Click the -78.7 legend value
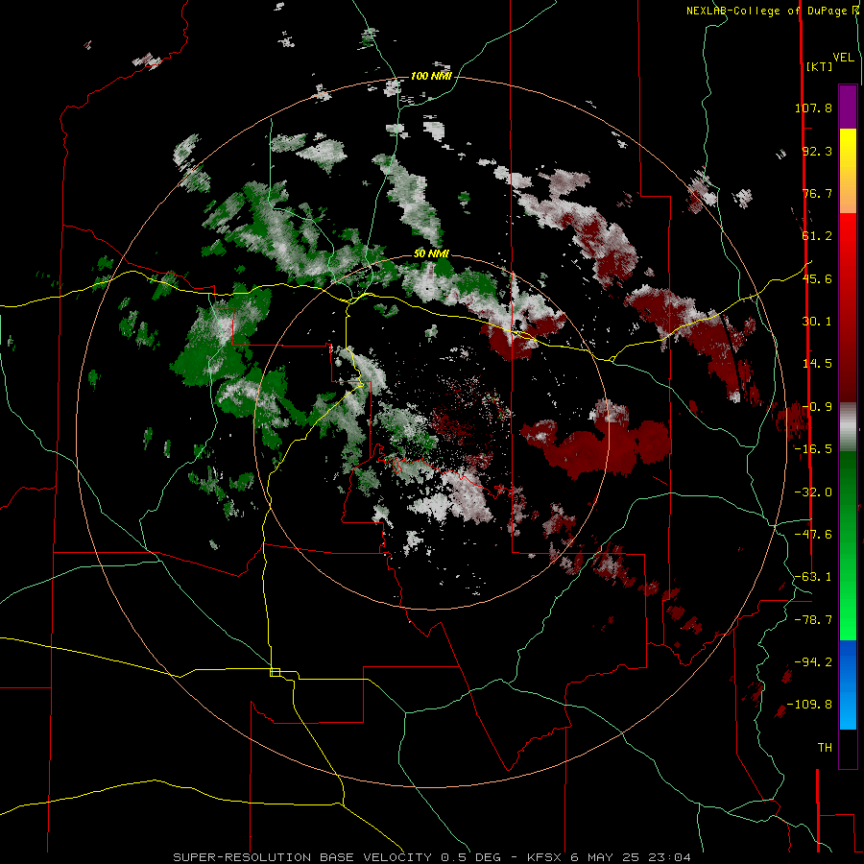 [x=813, y=620]
